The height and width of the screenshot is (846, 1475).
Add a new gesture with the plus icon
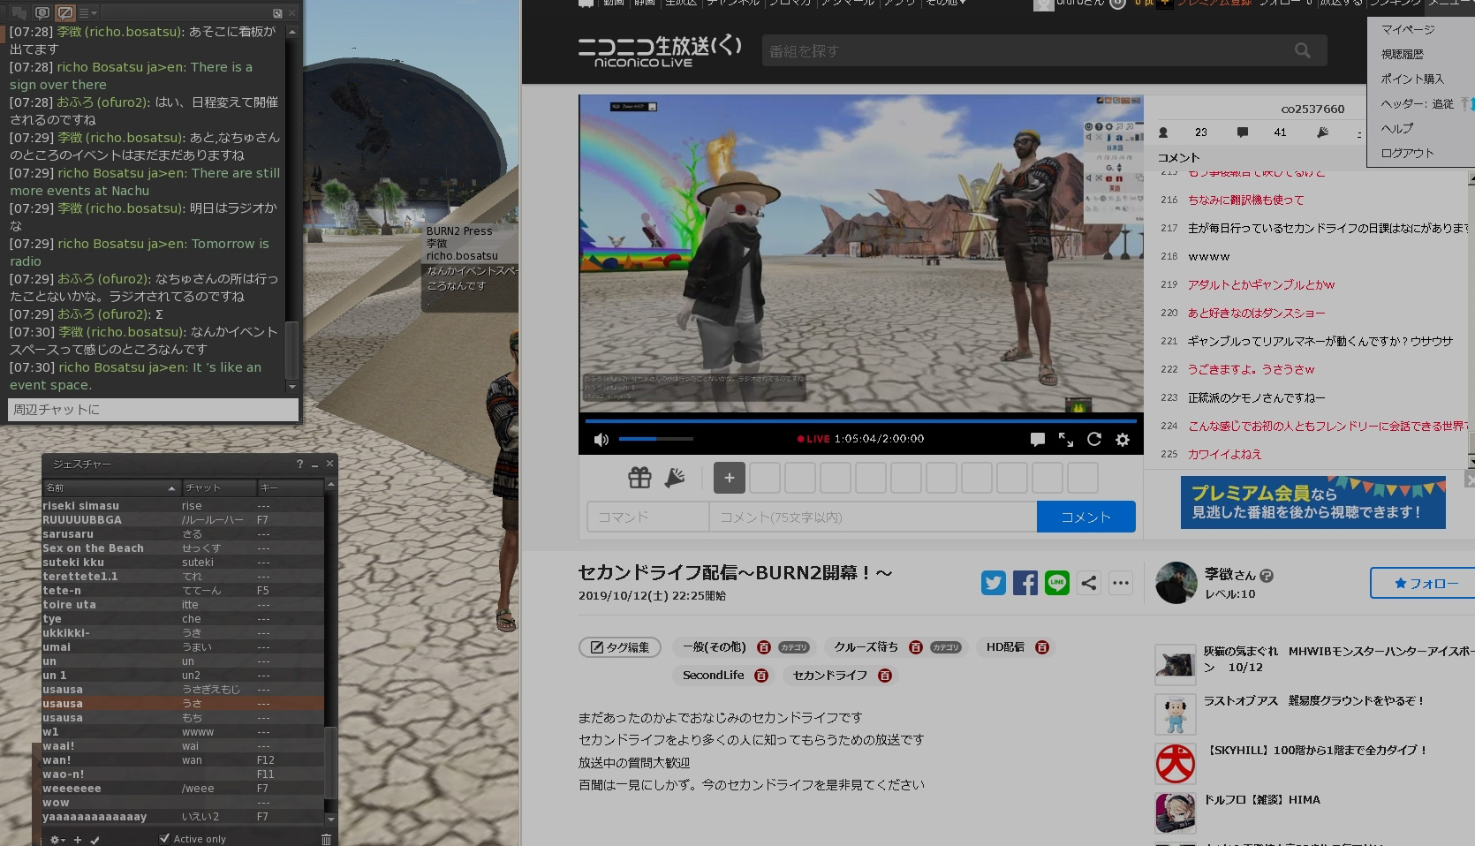click(x=78, y=840)
